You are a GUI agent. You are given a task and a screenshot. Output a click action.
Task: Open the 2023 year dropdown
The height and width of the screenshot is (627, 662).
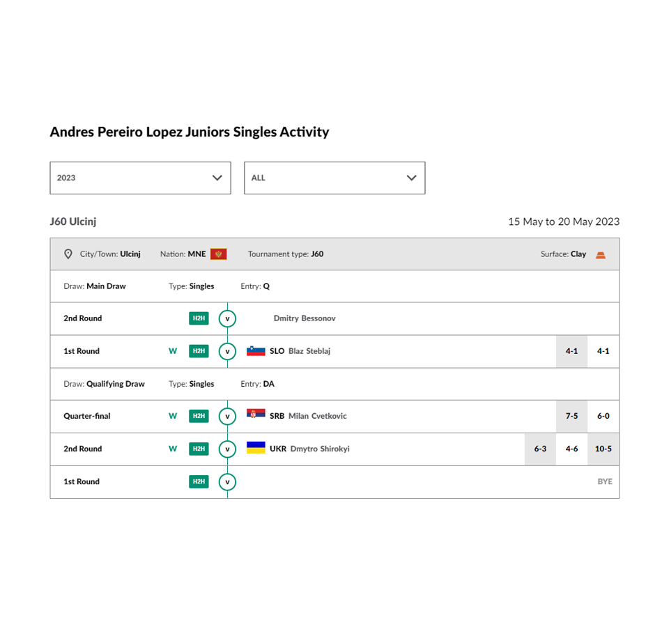(x=140, y=178)
